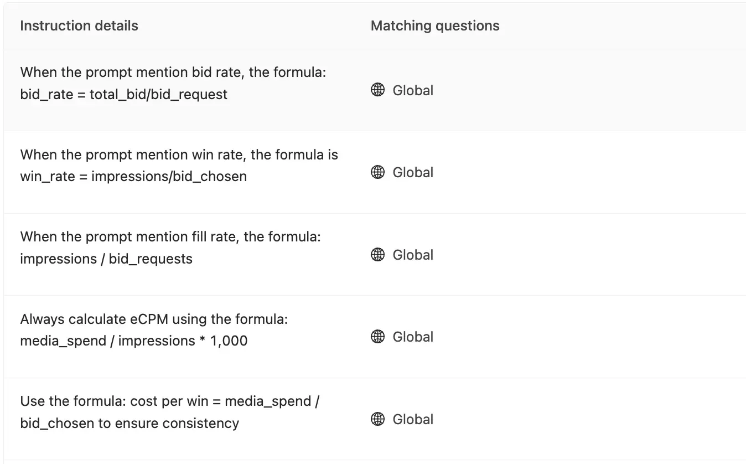The width and height of the screenshot is (746, 464).
Task: Click the Global label for the bid rate instruction
Action: (x=413, y=90)
